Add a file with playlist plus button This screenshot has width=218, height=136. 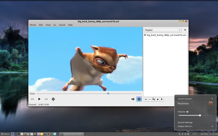click(x=146, y=99)
